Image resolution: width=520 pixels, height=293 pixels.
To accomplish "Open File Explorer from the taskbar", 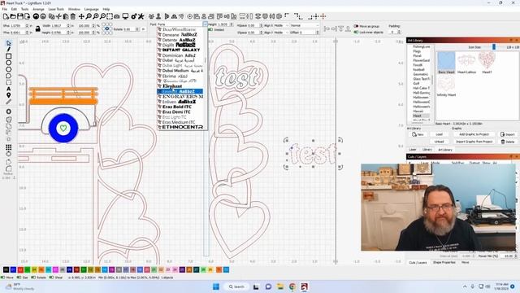I will tap(280, 286).
